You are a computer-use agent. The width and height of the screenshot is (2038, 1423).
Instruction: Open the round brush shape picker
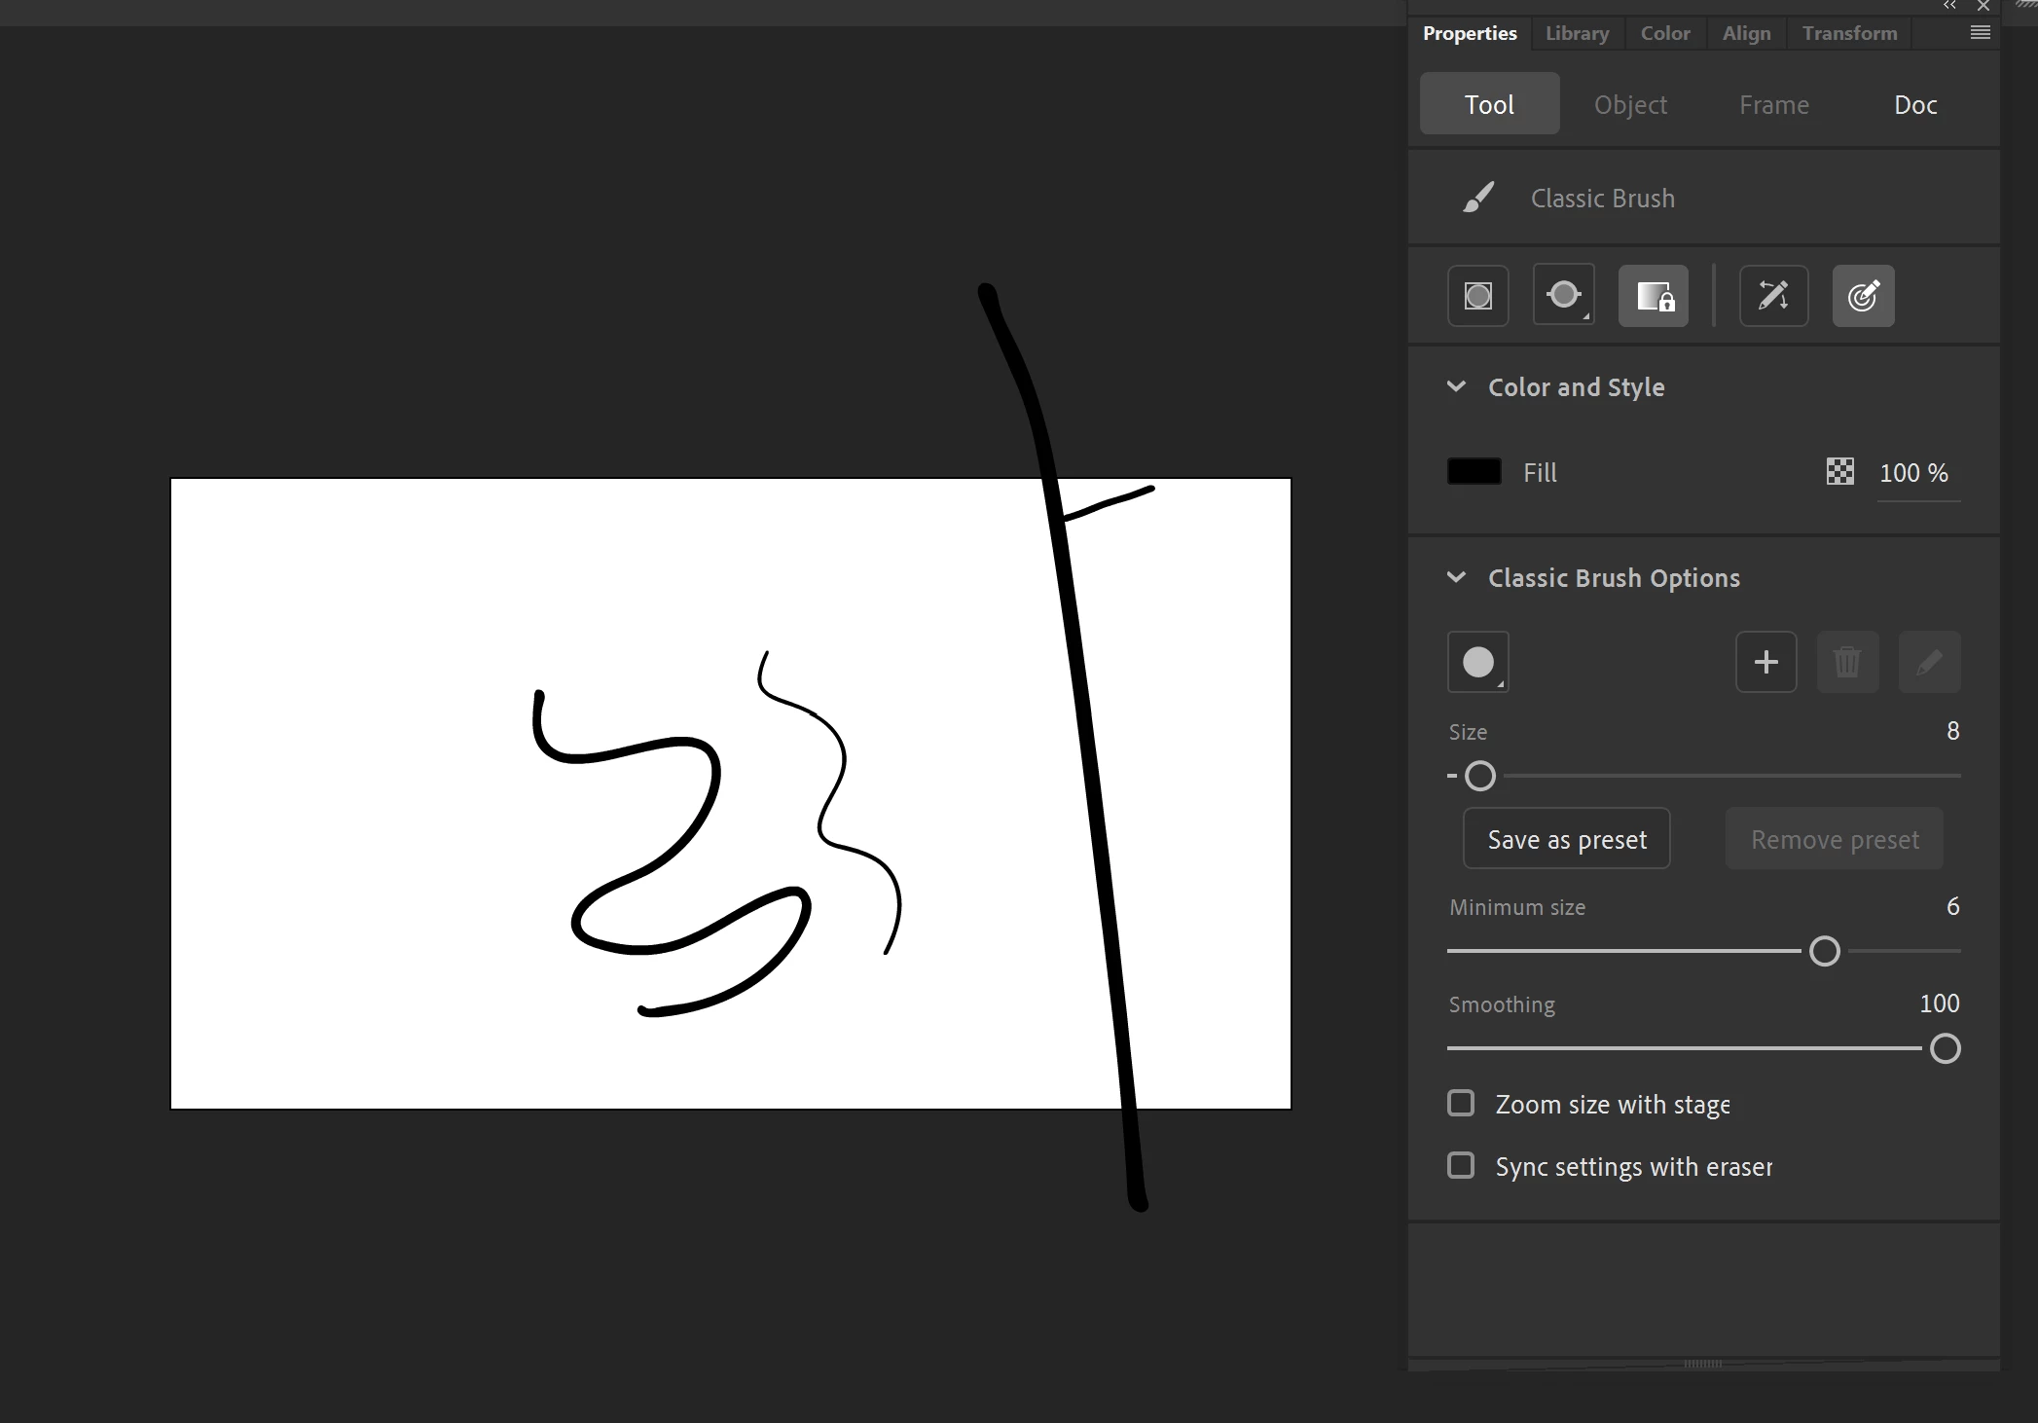[1477, 662]
